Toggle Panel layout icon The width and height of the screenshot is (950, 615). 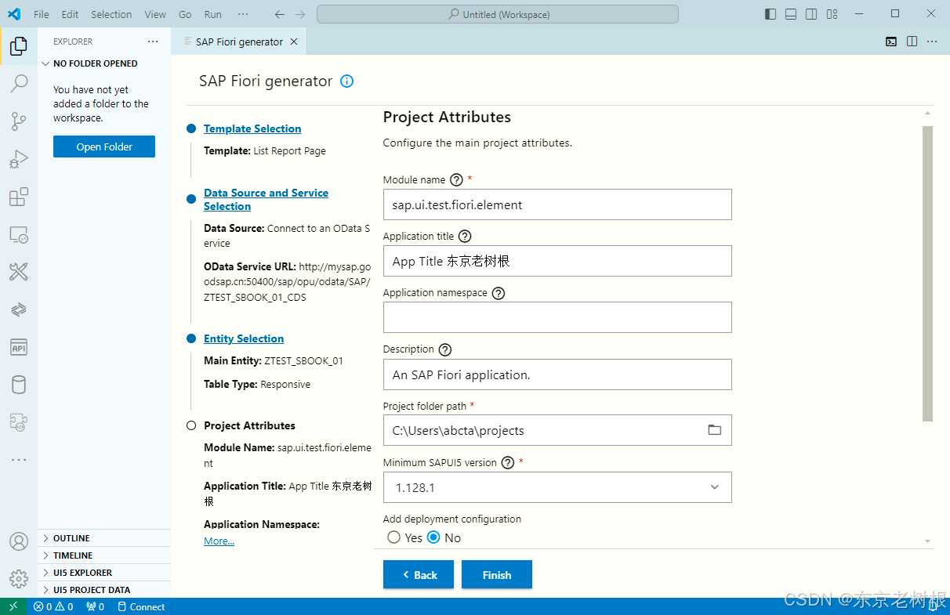point(791,14)
